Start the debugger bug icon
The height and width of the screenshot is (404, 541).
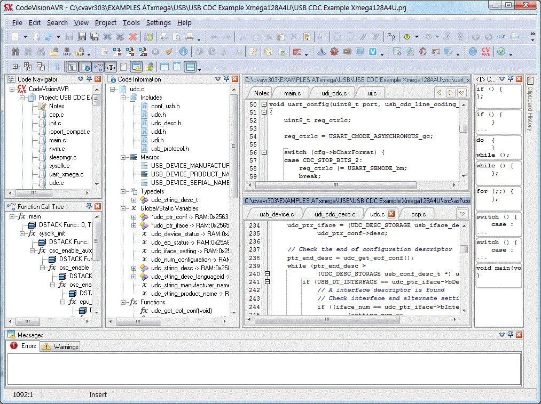click(x=334, y=52)
